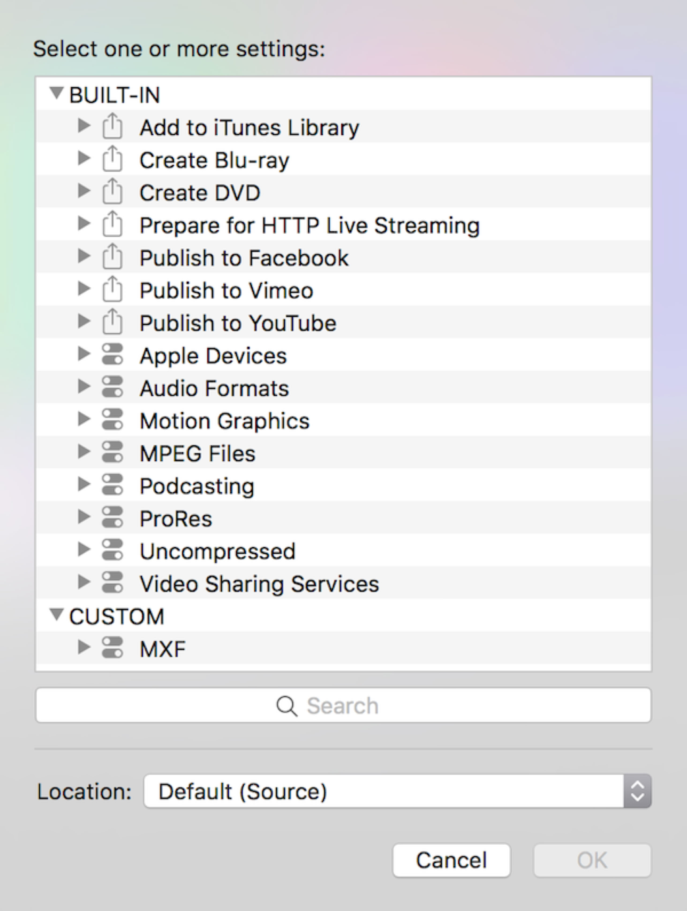The image size is (687, 911).
Task: Expand the Audio Formats group arrow
Action: tap(84, 387)
